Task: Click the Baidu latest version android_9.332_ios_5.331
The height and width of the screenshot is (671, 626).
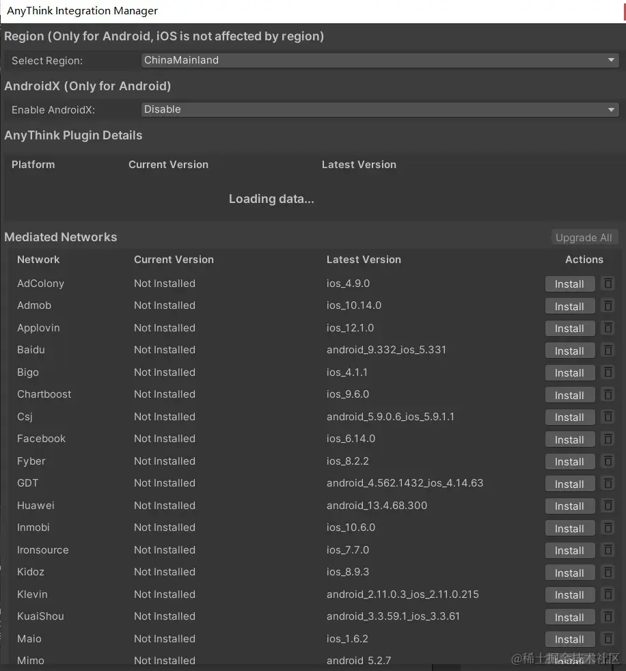Action: [x=386, y=350]
